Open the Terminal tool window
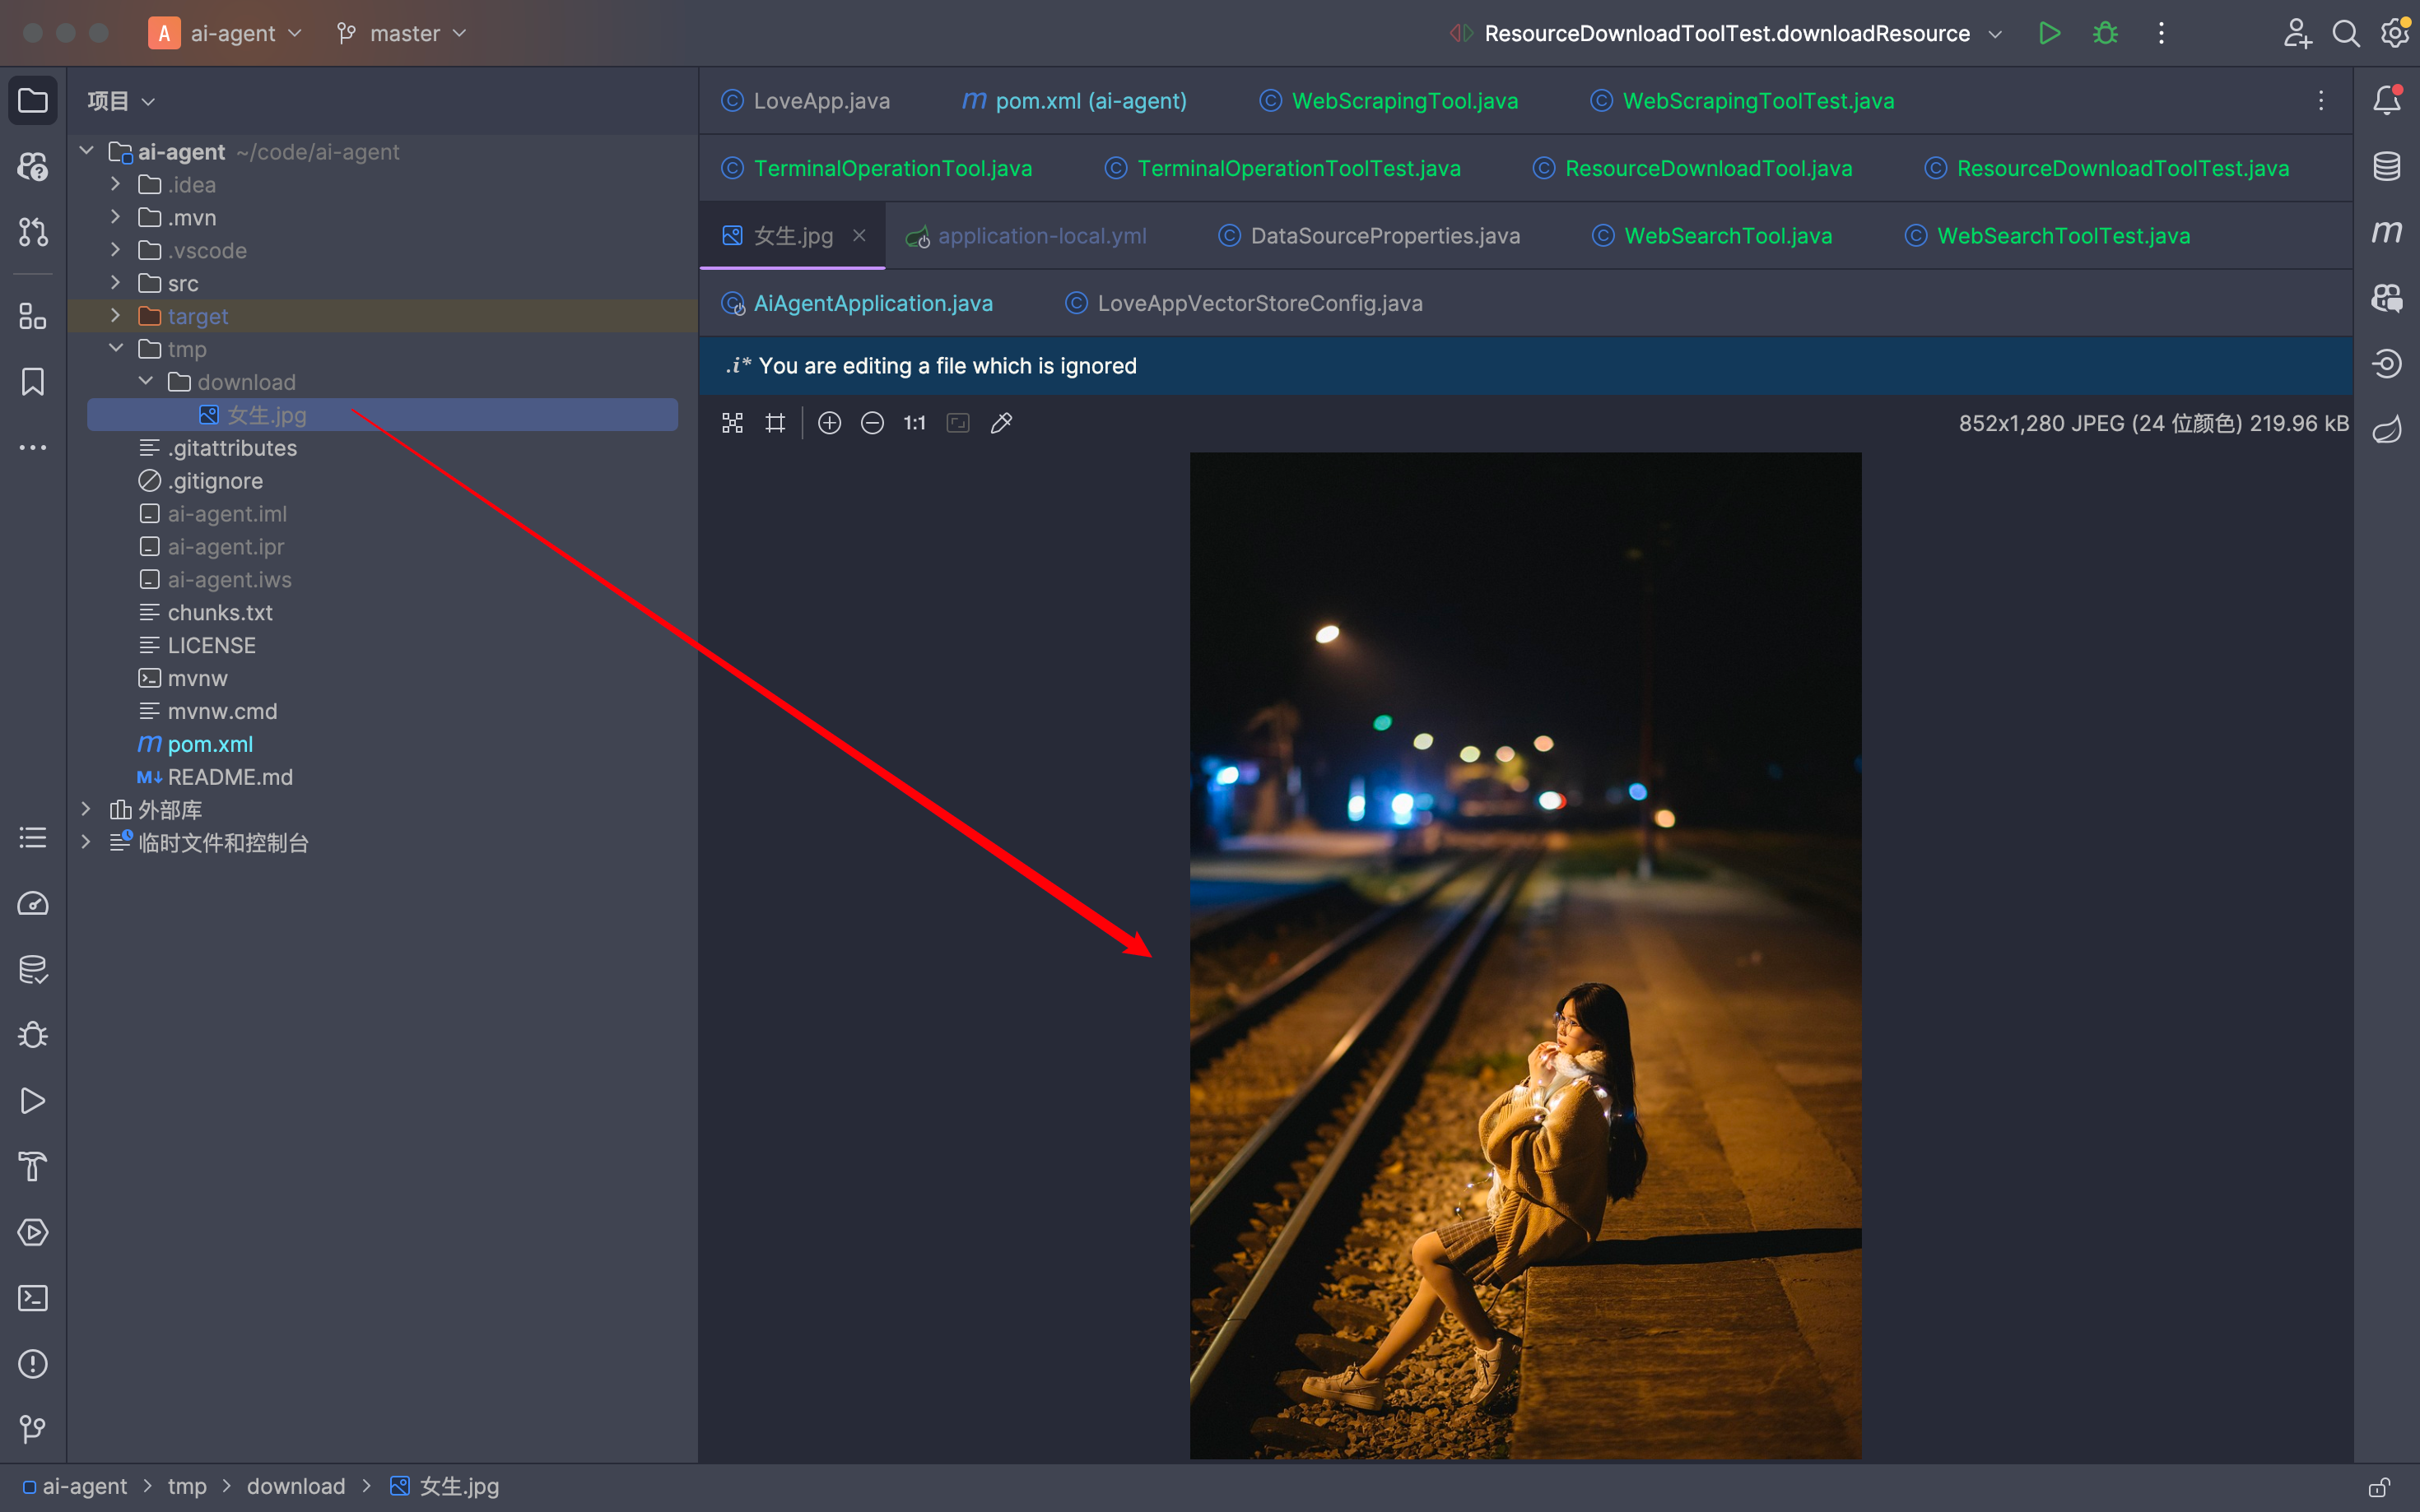Viewport: 2420px width, 1512px height. pyautogui.click(x=33, y=1298)
